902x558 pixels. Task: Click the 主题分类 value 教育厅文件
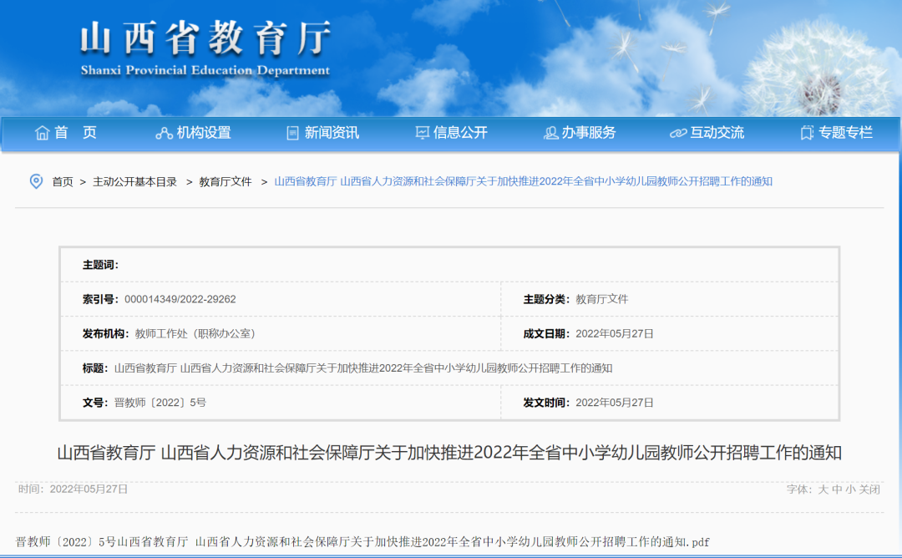coord(601,299)
